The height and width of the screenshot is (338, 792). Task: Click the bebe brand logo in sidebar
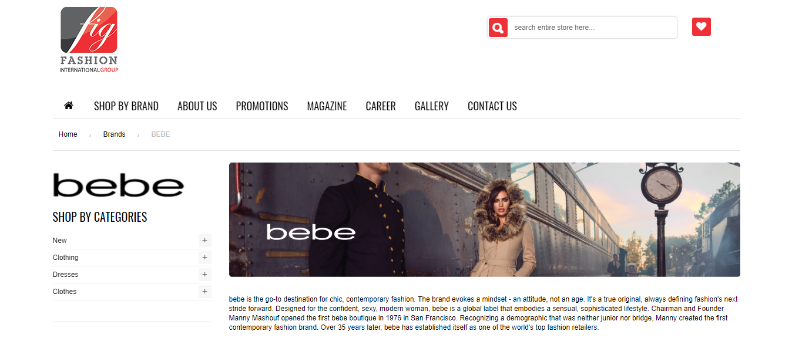pyautogui.click(x=119, y=185)
